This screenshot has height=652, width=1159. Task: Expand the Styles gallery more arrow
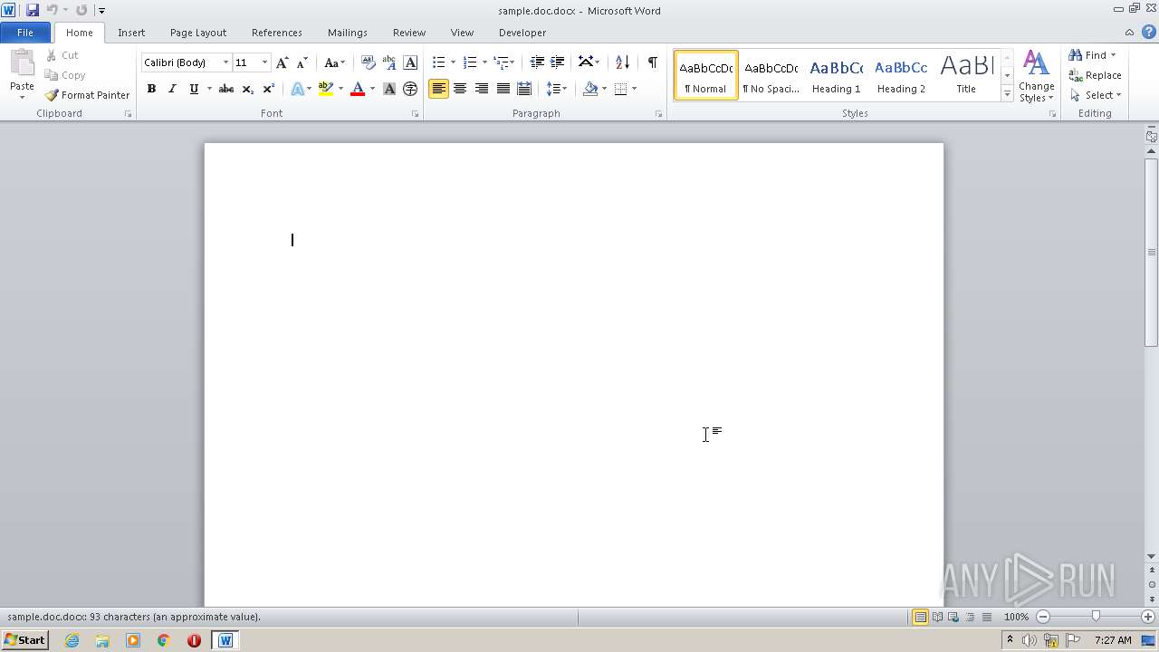tap(1007, 94)
